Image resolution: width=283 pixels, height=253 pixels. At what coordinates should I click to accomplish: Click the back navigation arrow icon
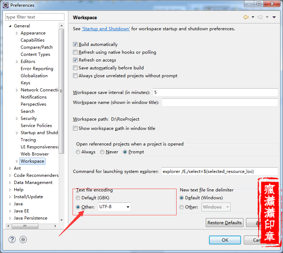pos(246,17)
